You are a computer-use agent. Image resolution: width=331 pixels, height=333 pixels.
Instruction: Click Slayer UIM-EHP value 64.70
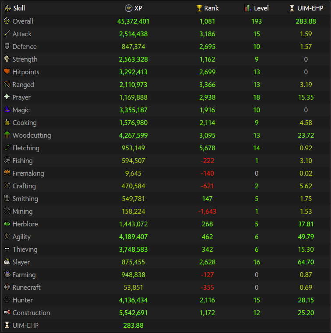coord(306,262)
